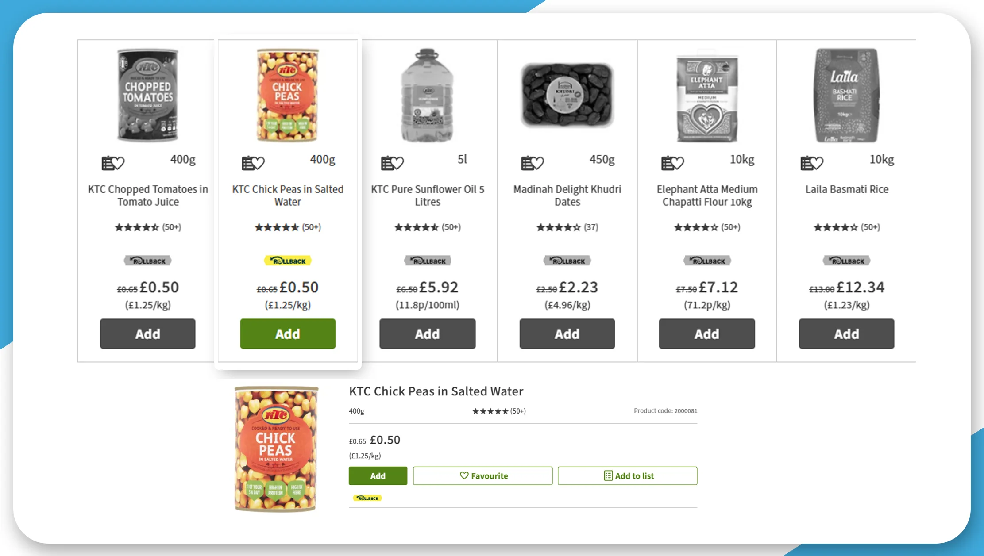
Task: Expand Rollback badge on Elephant Atta Chapatti Flour
Action: tap(706, 260)
